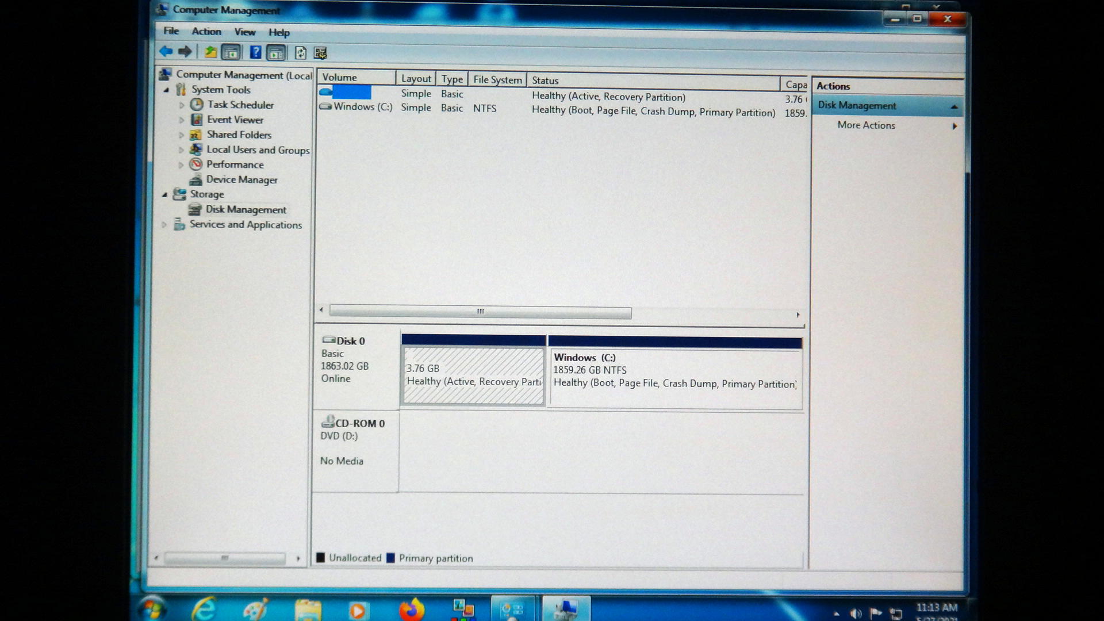Click the Back arrow in the toolbar
This screenshot has width=1104, height=621.
tap(166, 52)
